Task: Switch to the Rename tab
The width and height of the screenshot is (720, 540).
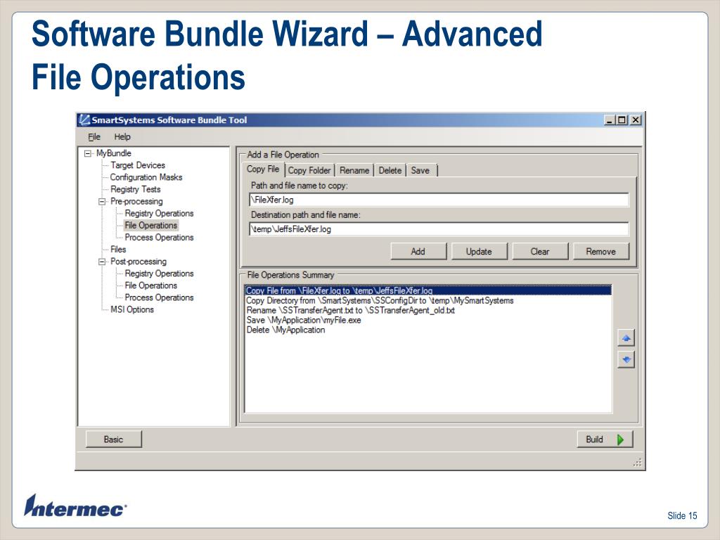Action: point(354,170)
